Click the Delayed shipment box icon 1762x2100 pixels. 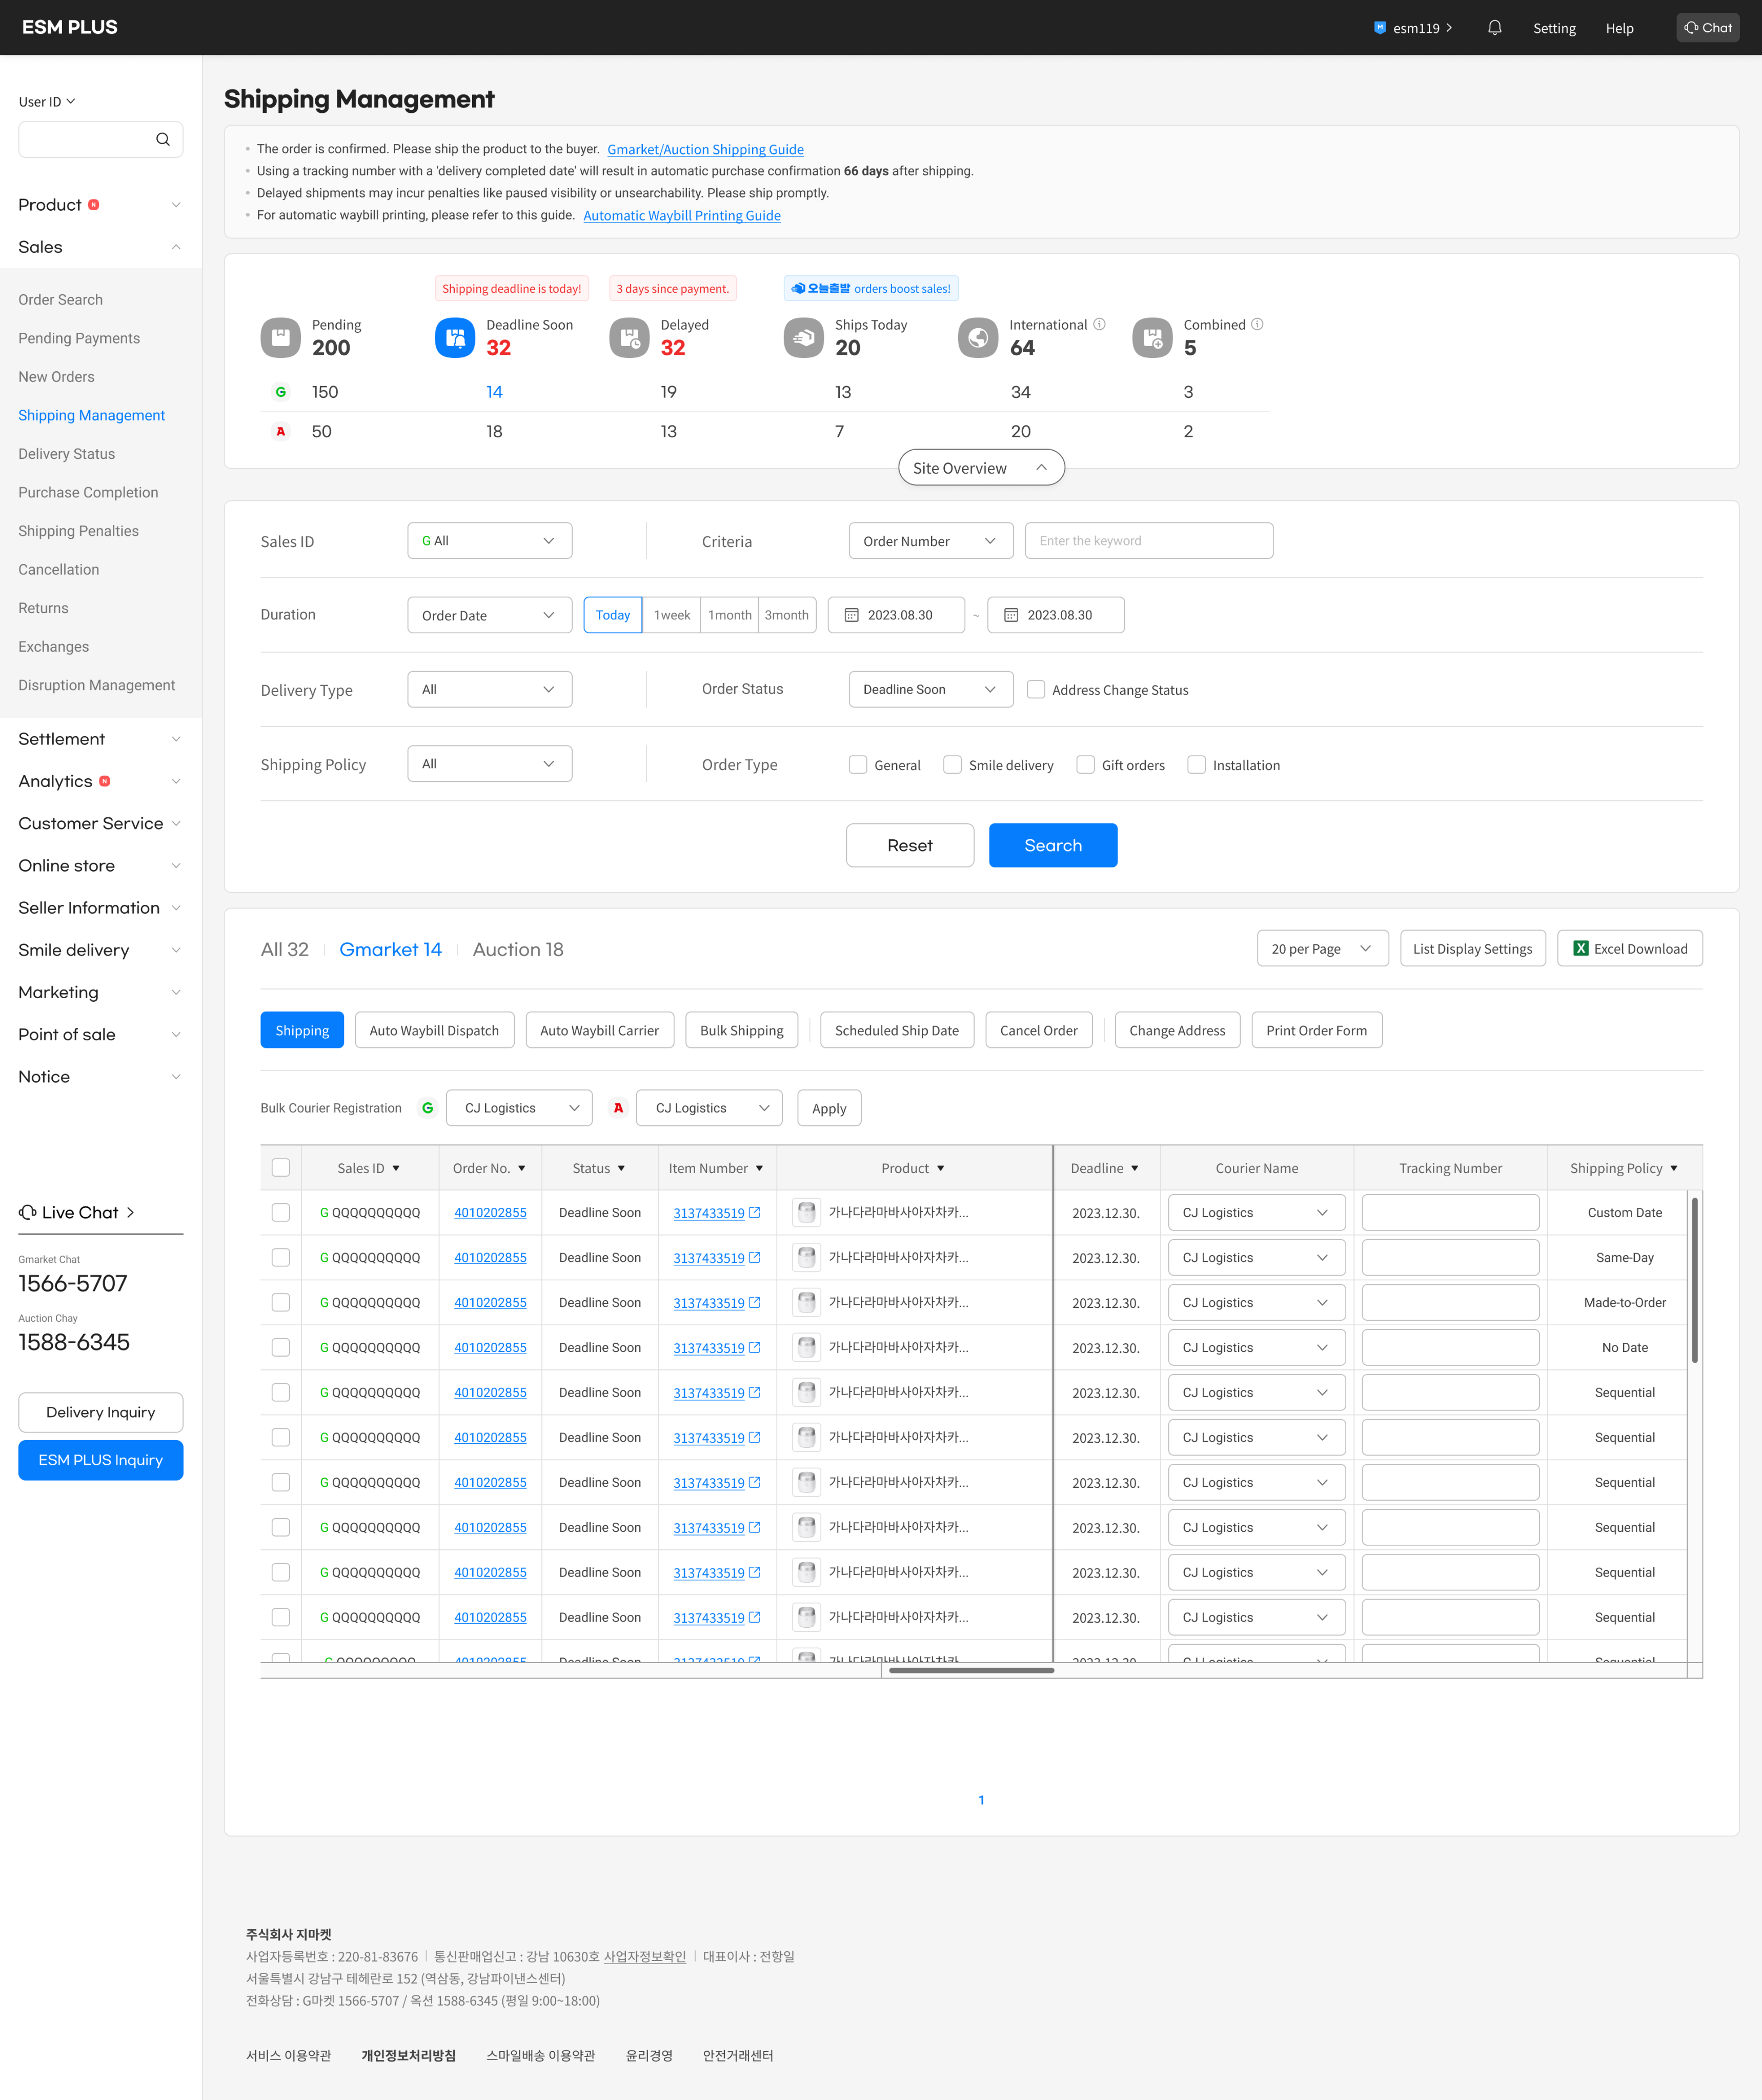pyautogui.click(x=629, y=338)
